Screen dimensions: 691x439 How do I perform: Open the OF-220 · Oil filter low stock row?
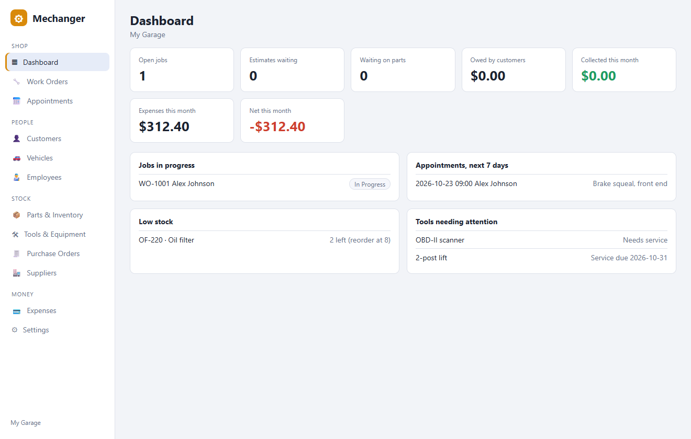(x=264, y=240)
